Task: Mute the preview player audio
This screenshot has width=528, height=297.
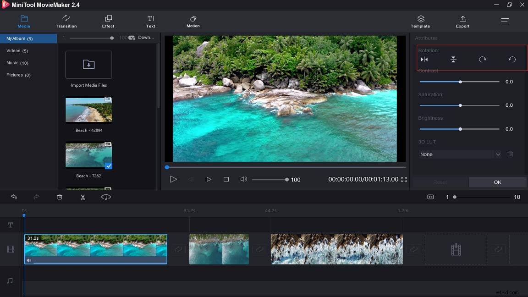Action: [x=243, y=179]
